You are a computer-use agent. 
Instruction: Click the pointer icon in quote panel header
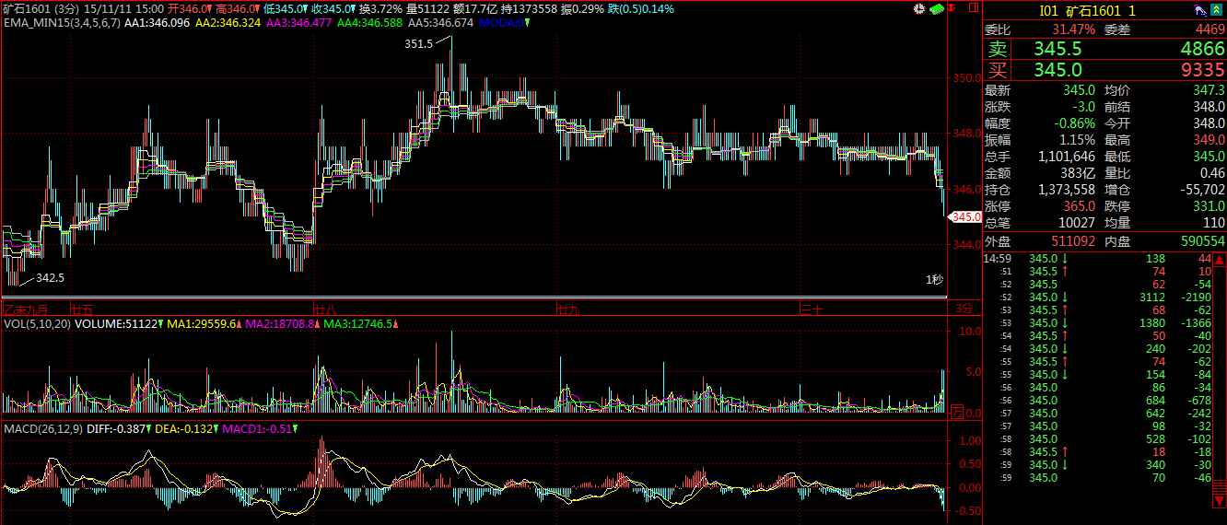click(x=1199, y=10)
